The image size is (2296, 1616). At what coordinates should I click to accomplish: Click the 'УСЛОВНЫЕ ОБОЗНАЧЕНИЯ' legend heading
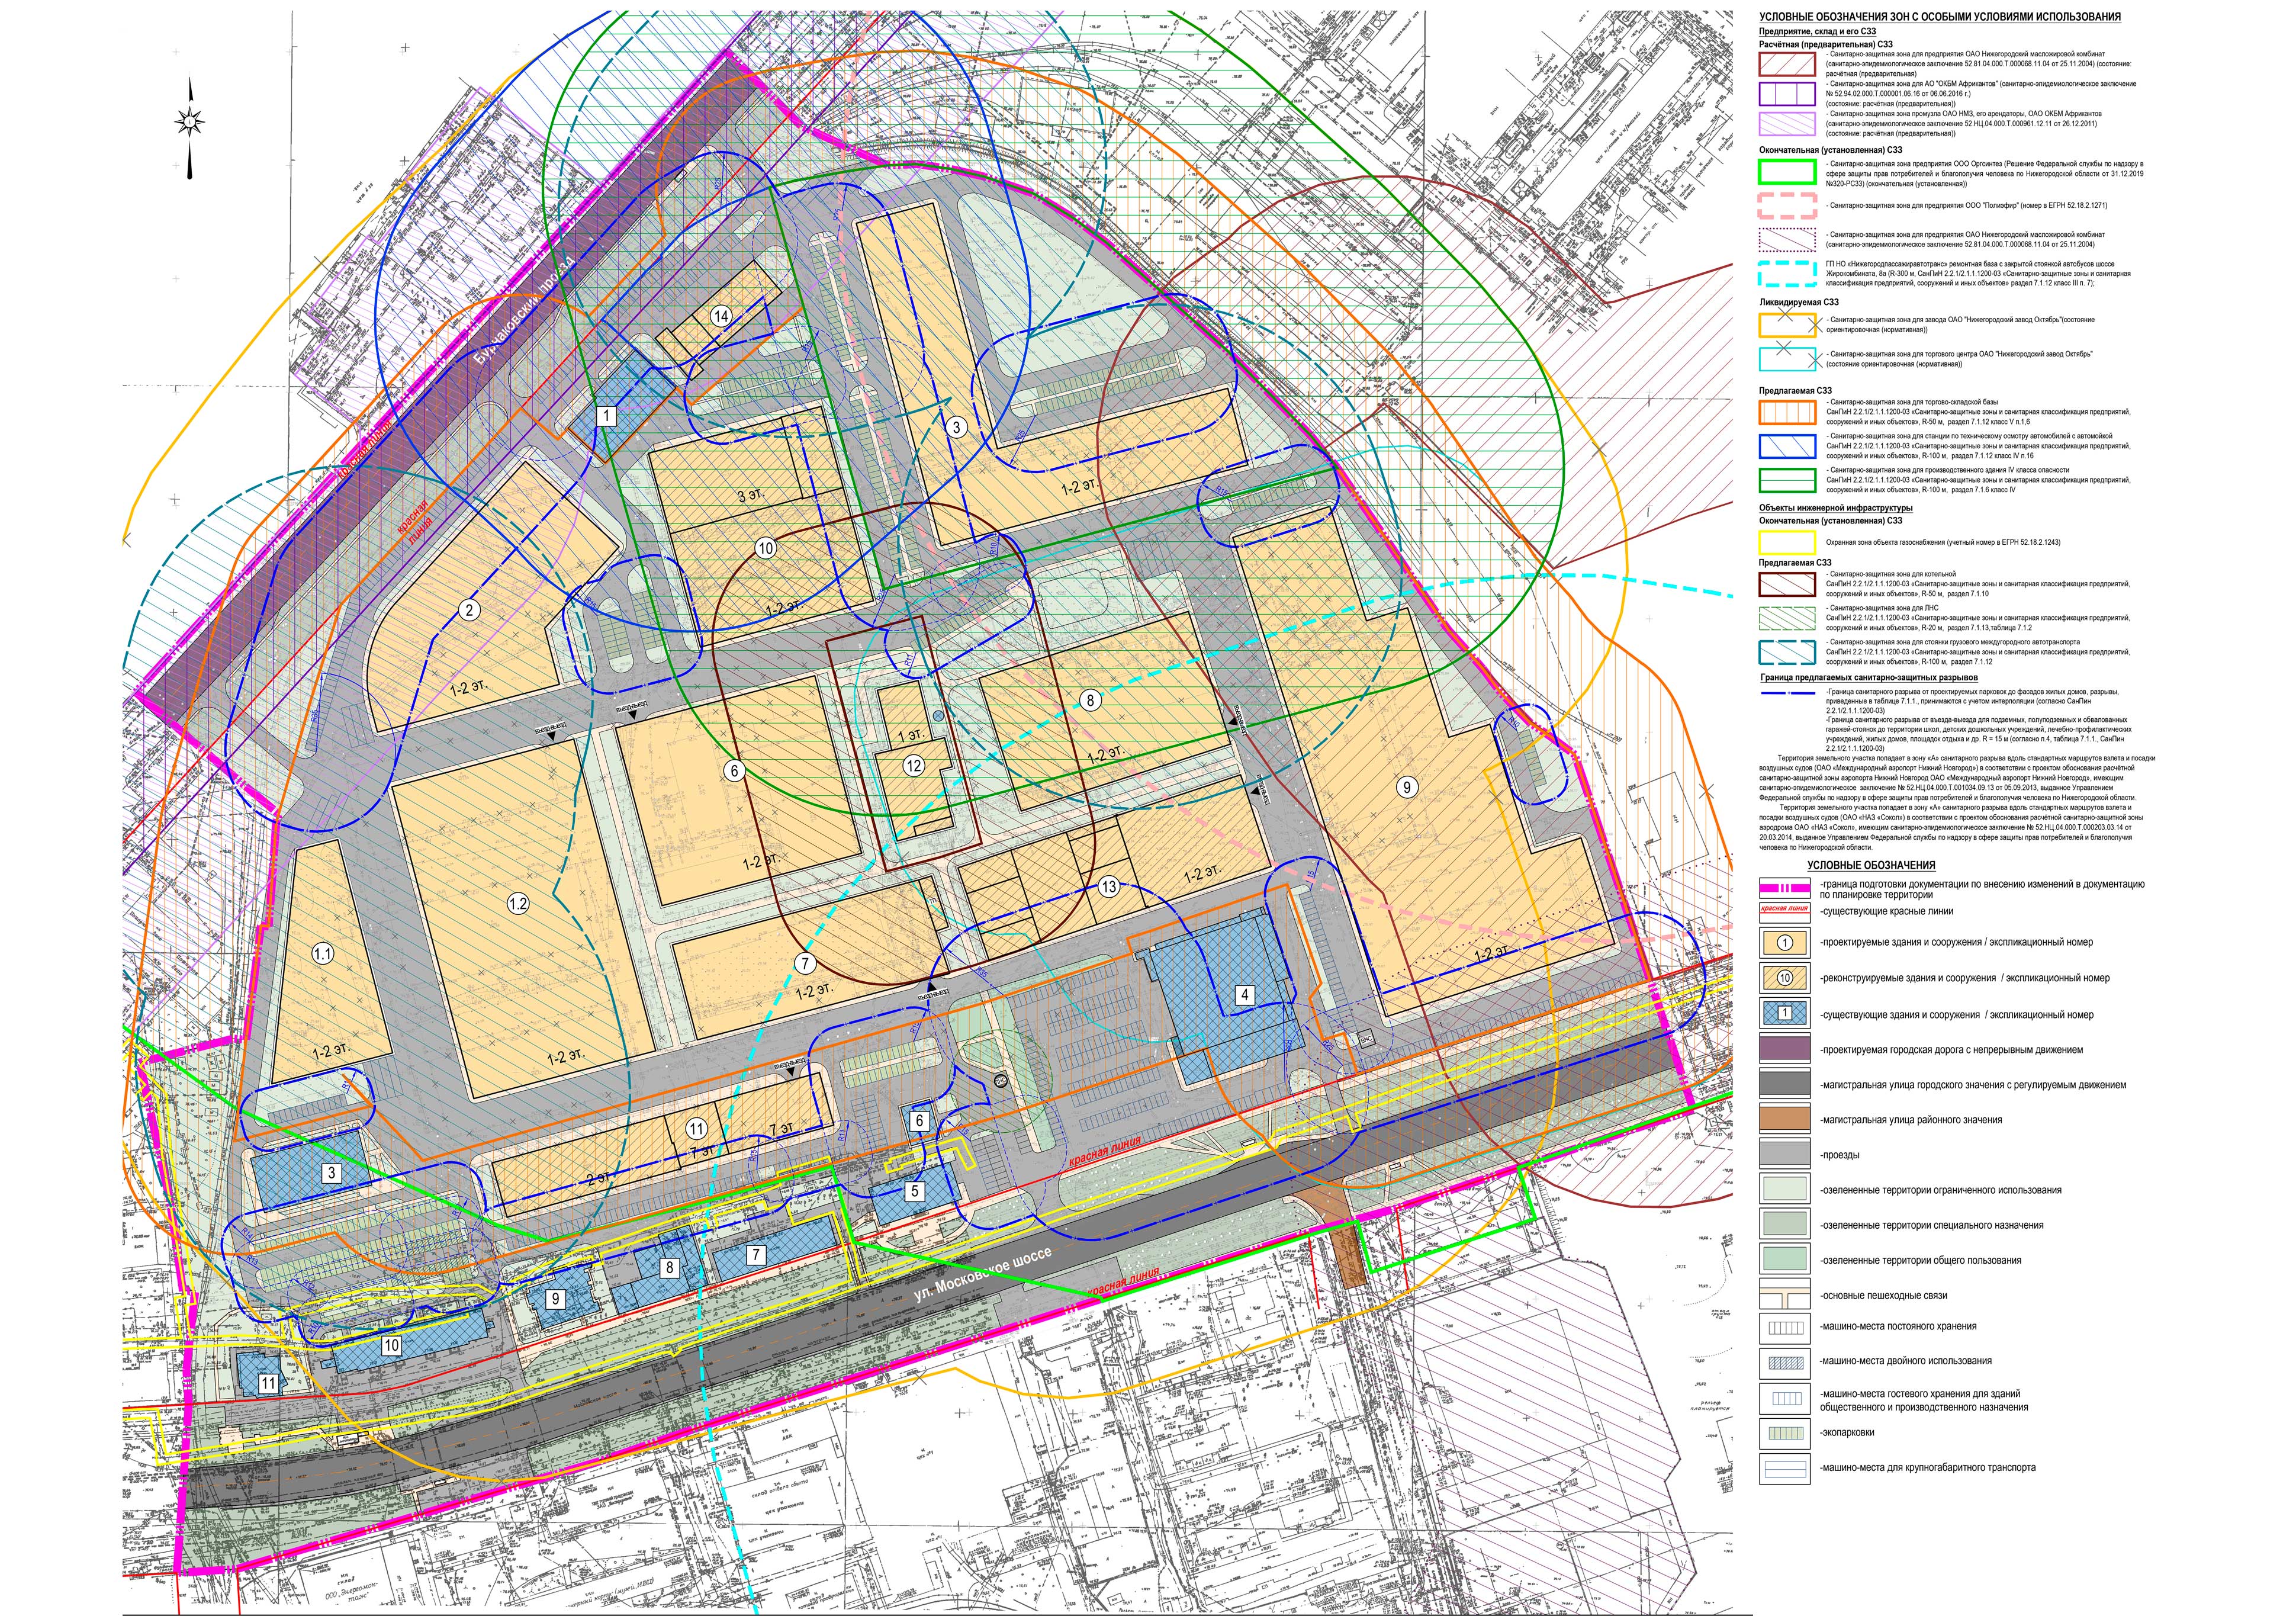1870,865
